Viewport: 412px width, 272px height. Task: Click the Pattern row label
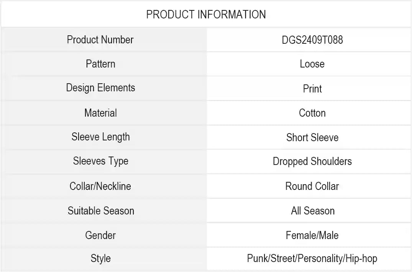point(100,64)
